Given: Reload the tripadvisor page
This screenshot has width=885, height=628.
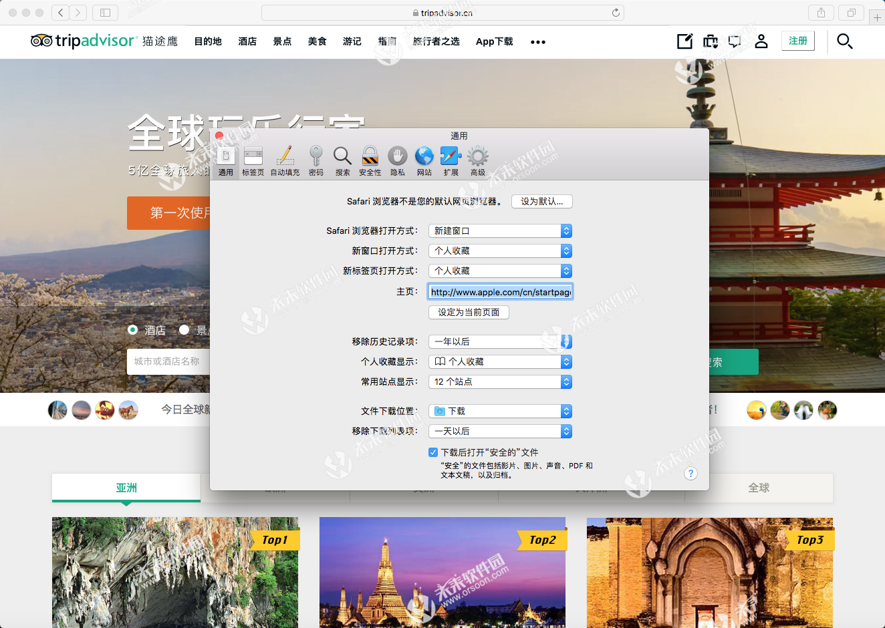Looking at the screenshot, I should pyautogui.click(x=616, y=13).
